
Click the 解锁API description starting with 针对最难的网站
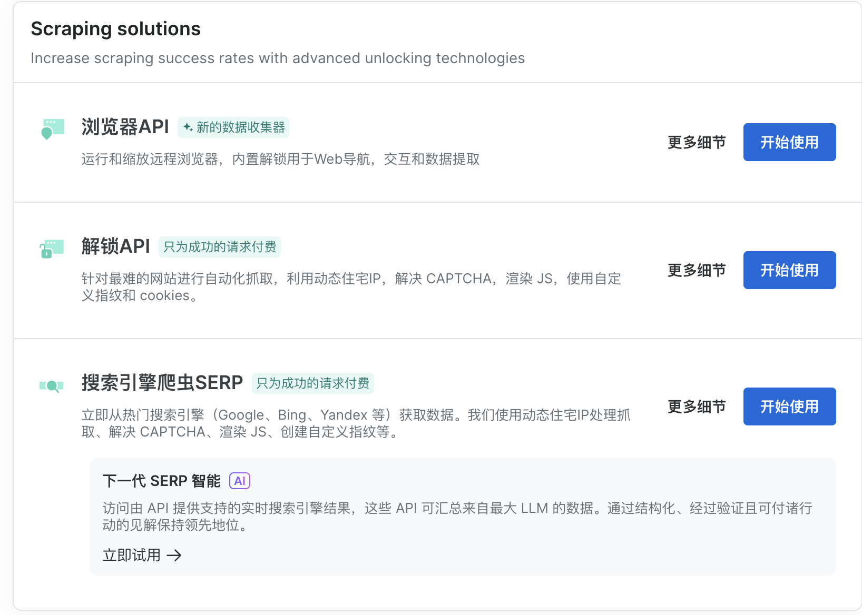pos(351,287)
